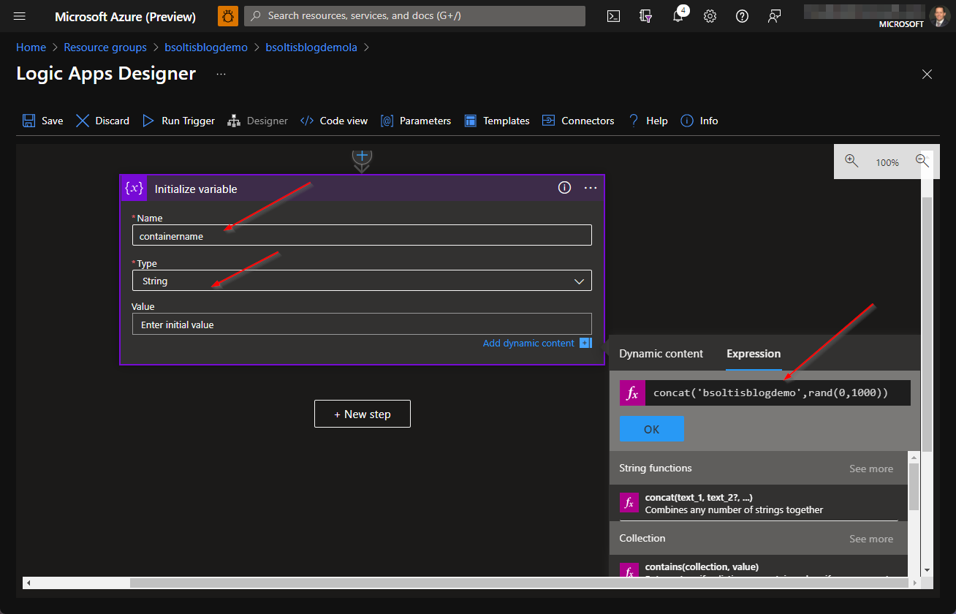The image size is (956, 614).
Task: Open directory and subscription filter icon
Action: pos(645,16)
